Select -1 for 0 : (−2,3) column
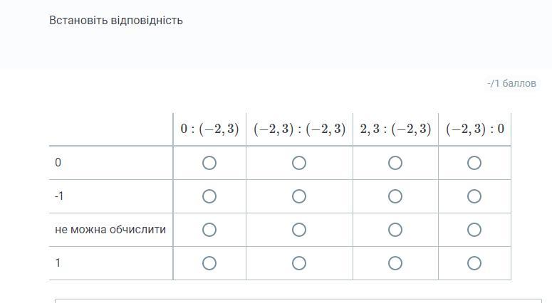The width and height of the screenshot is (552, 303). pyautogui.click(x=209, y=196)
